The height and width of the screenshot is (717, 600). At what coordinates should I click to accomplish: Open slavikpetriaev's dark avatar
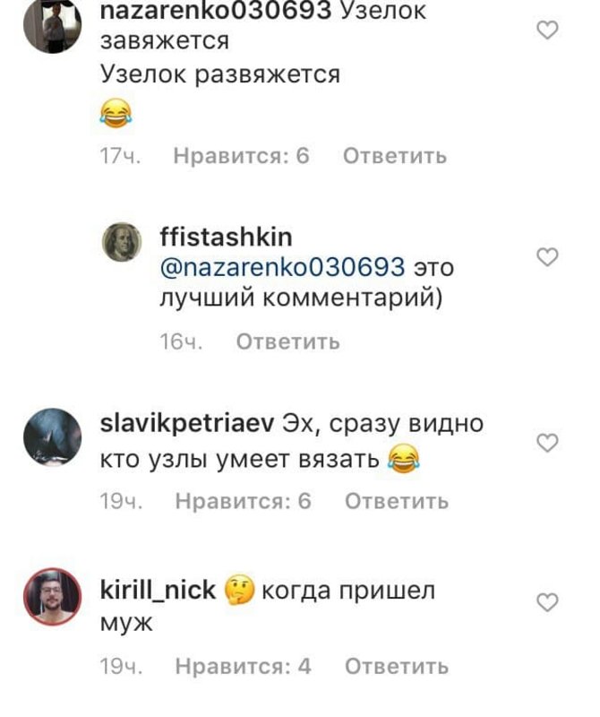click(52, 436)
